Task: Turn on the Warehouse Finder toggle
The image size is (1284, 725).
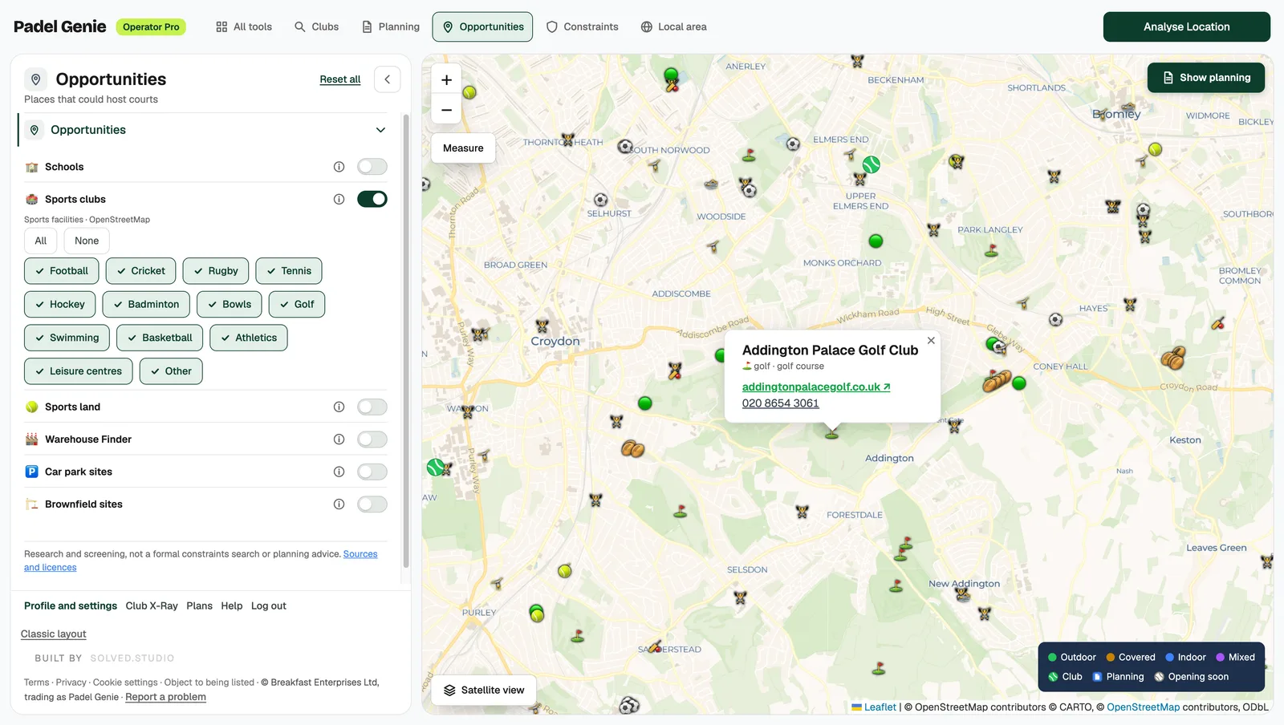Action: tap(372, 439)
